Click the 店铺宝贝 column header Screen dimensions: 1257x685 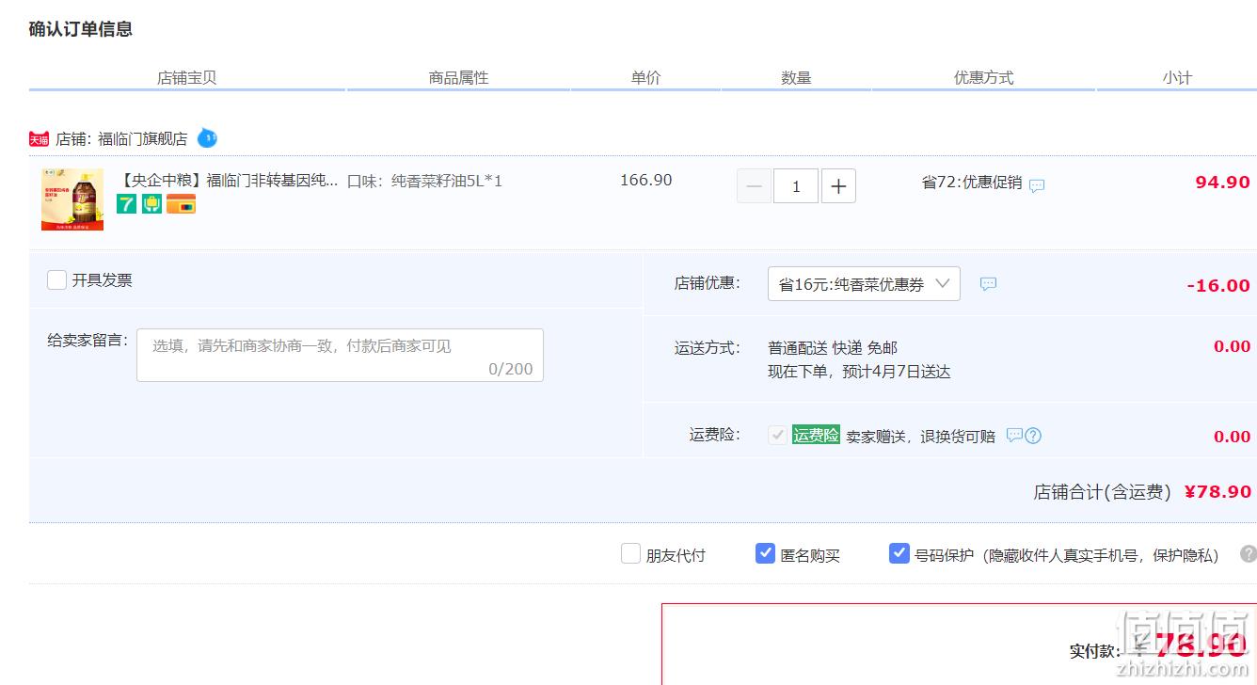[x=187, y=78]
